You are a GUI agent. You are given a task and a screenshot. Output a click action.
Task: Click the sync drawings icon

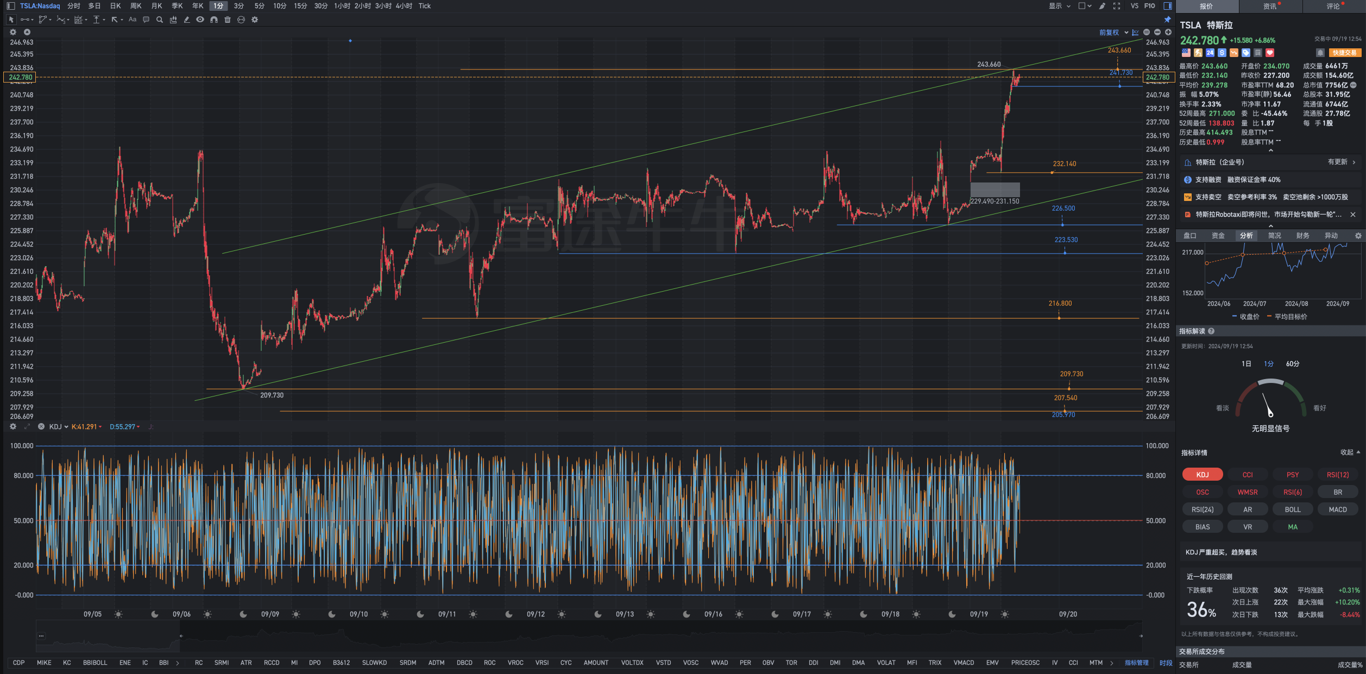(x=241, y=20)
